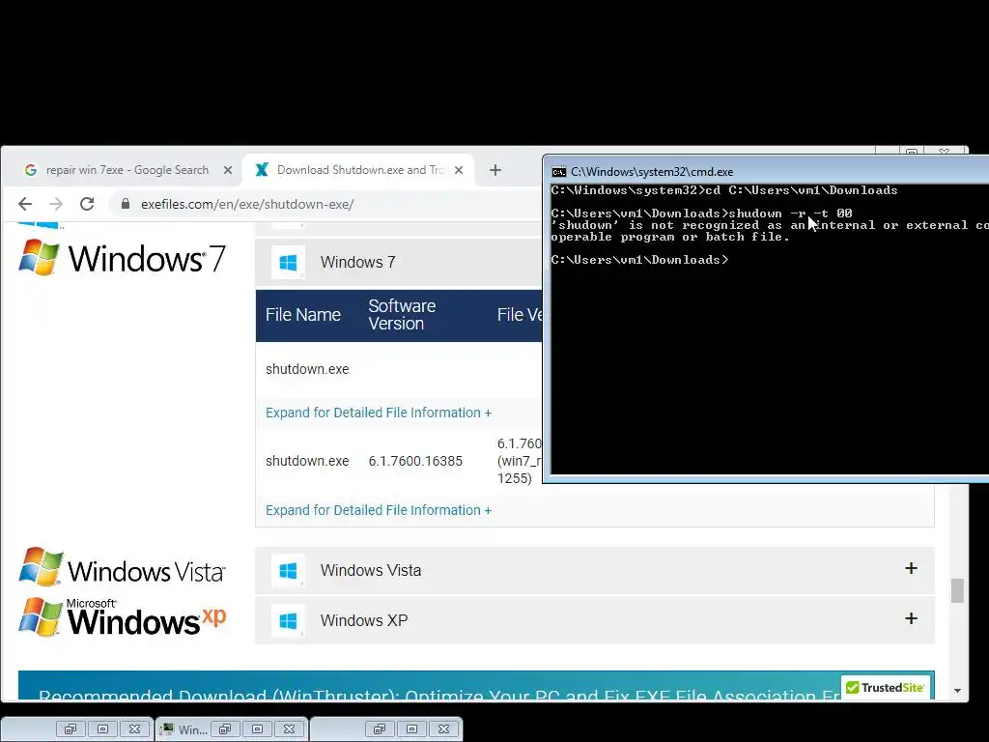
Task: Click the restore icon on third taskbar item
Action: tap(379, 728)
